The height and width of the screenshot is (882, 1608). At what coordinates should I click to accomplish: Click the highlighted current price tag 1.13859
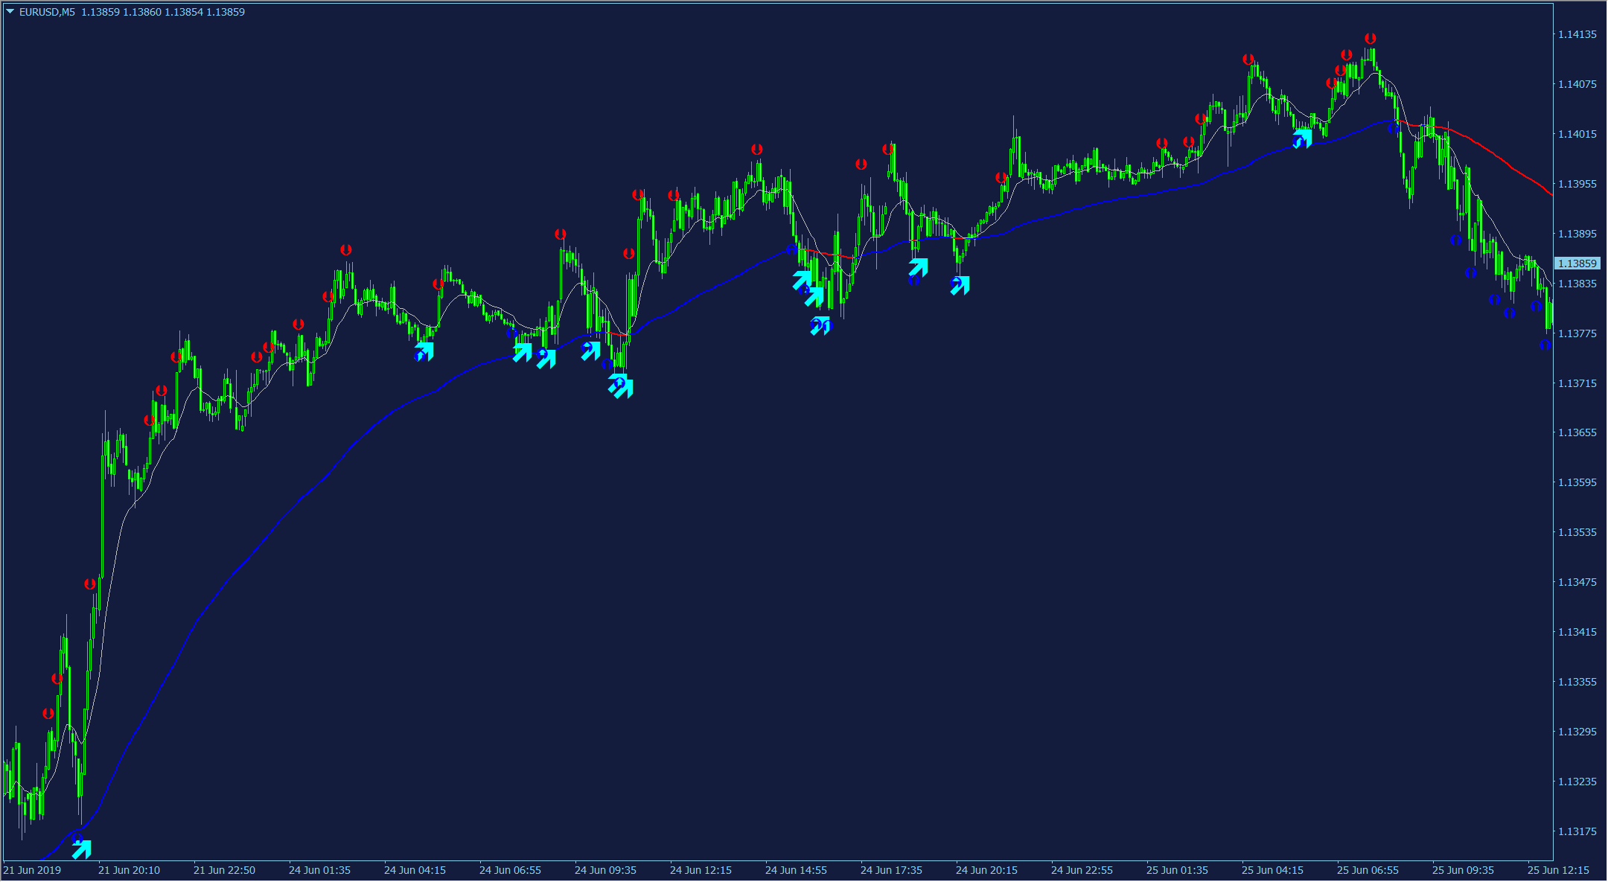point(1577,263)
